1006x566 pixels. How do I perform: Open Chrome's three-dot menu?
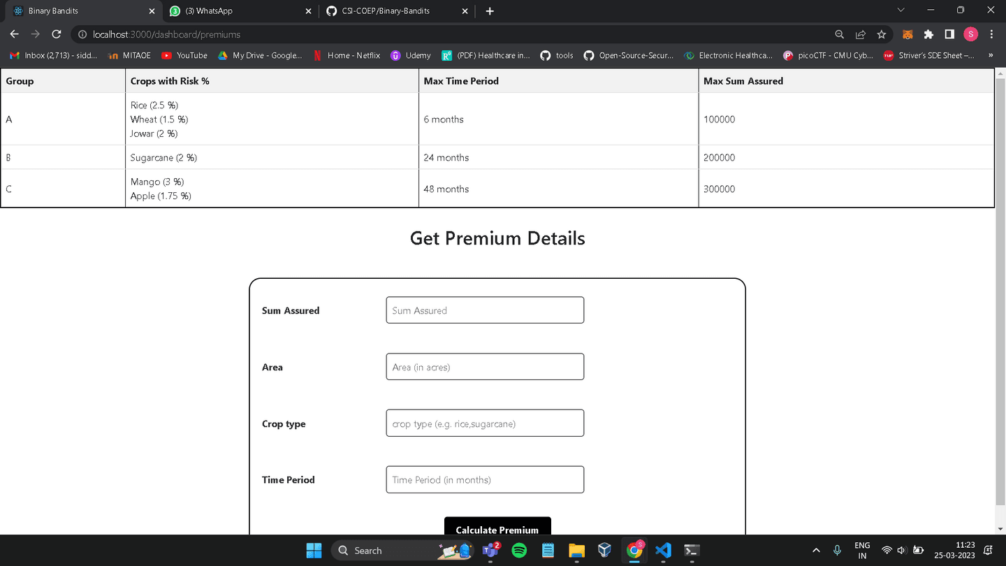click(992, 34)
